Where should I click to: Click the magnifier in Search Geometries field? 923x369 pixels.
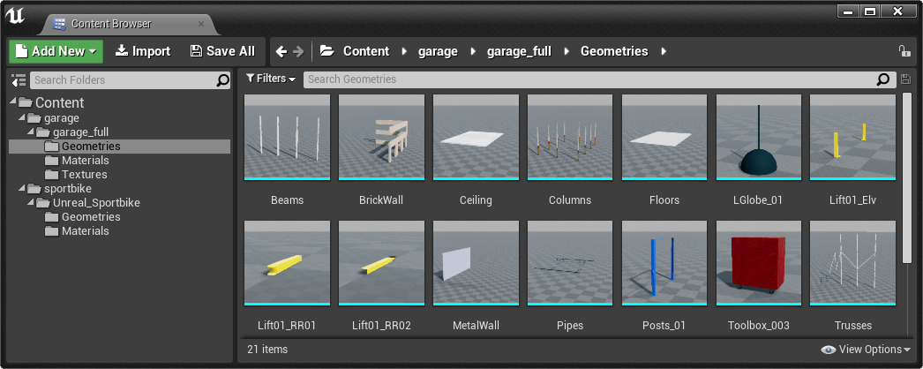(883, 79)
